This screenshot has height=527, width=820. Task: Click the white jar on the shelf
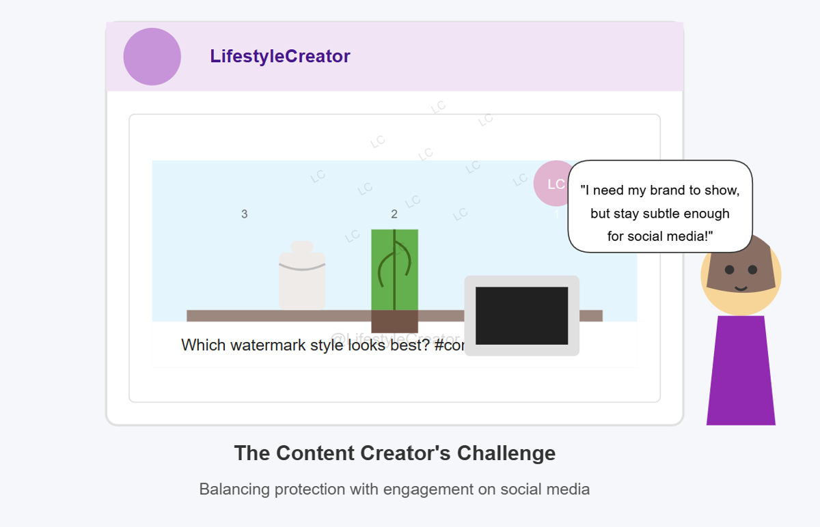[302, 276]
